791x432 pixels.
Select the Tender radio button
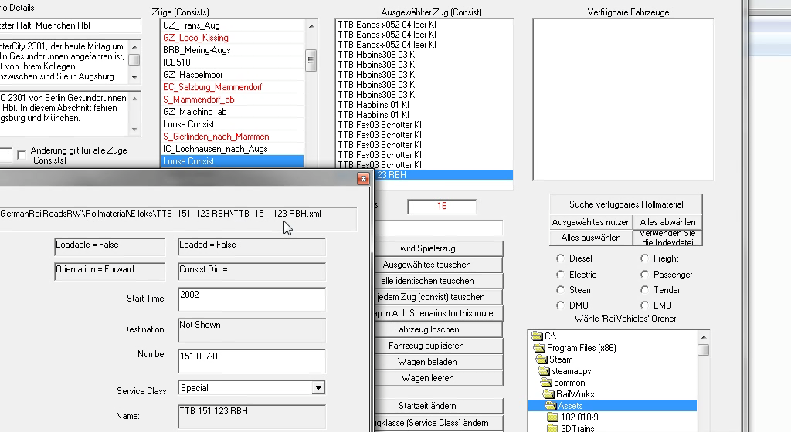(x=645, y=290)
